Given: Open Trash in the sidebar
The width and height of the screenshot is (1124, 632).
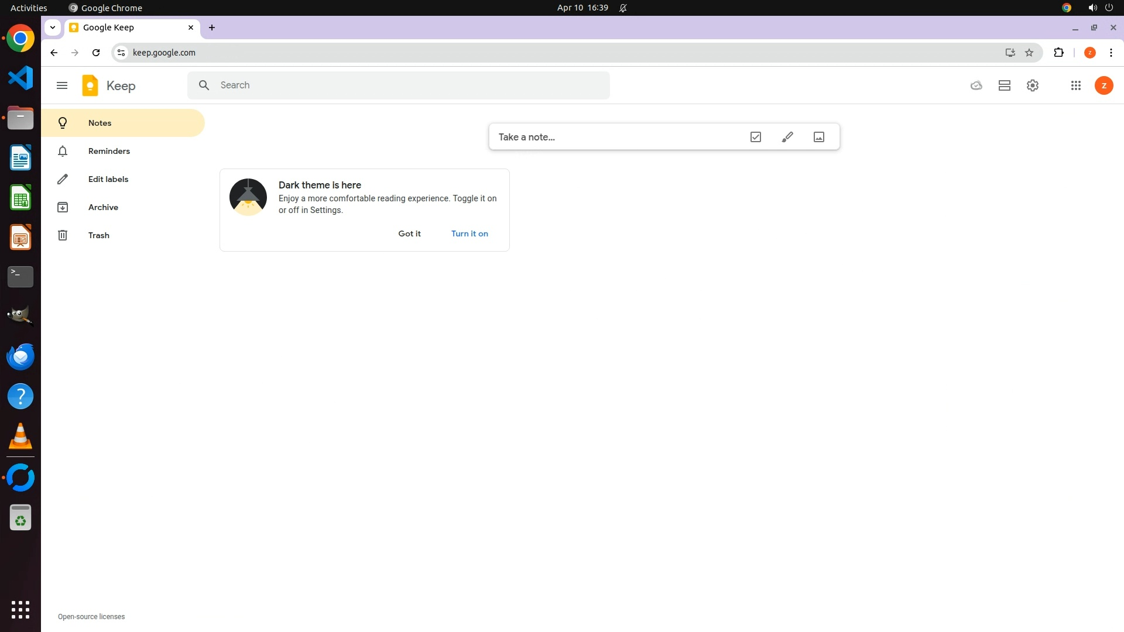Looking at the screenshot, I should click(x=98, y=235).
